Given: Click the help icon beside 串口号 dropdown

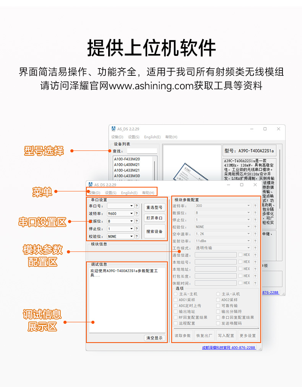Looking at the screenshot, I should point(137,206).
